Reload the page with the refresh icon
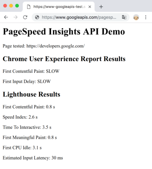Image resolution: width=152 pixels, height=169 pixels. 25,17
